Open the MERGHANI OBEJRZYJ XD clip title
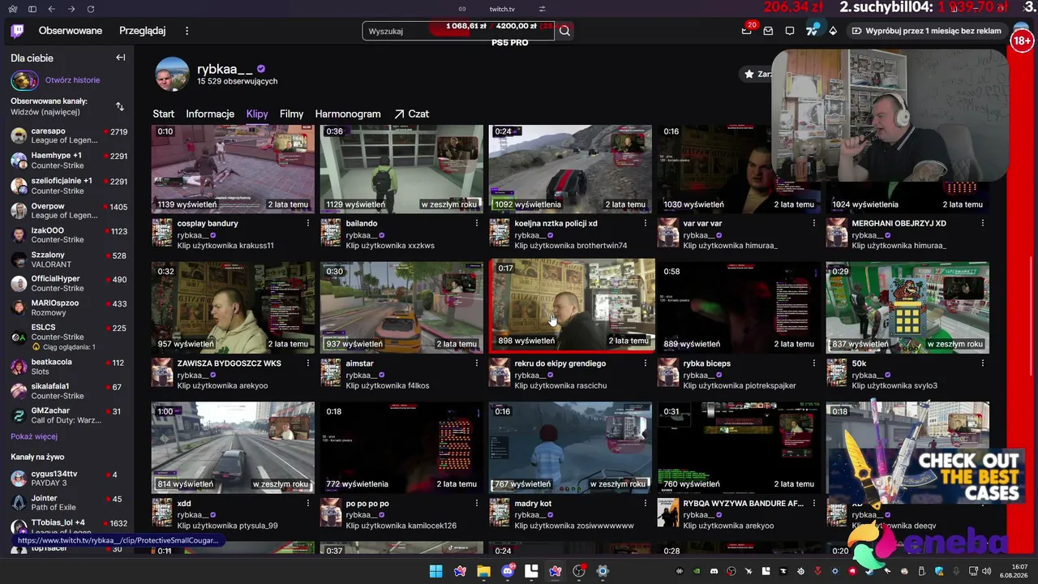Image resolution: width=1038 pixels, height=584 pixels. 899,223
